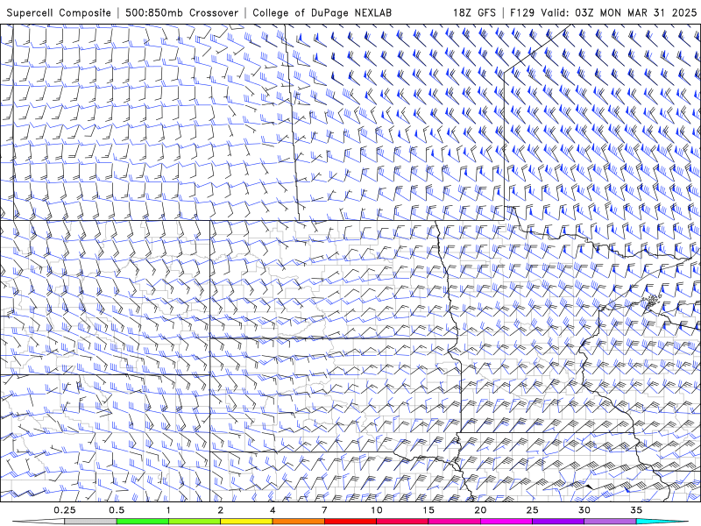The width and height of the screenshot is (701, 526).
Task: Click 'College of DuPage NEXLAB' header text
Action: 322,12
